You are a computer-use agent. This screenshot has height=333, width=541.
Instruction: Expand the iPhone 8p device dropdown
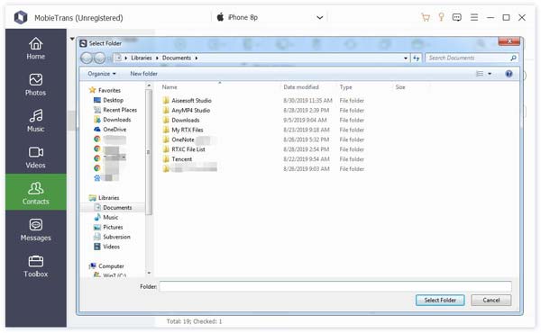pos(320,18)
